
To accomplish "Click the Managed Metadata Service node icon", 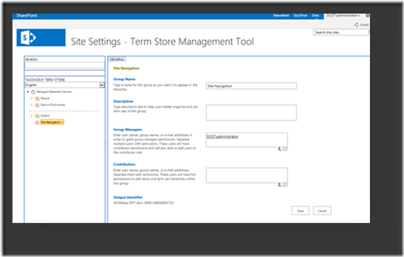I will coord(33,92).
